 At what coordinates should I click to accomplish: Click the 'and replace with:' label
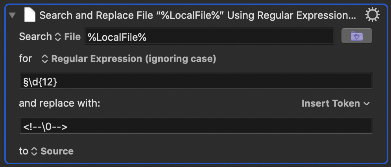59,103
